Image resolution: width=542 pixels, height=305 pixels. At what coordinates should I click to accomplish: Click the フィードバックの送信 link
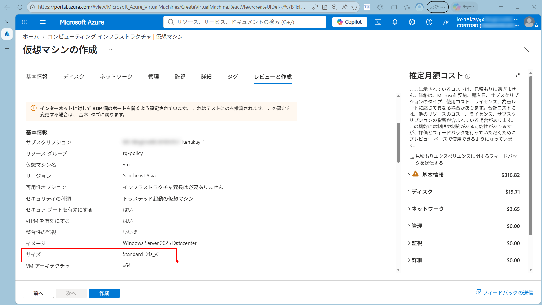click(504, 293)
